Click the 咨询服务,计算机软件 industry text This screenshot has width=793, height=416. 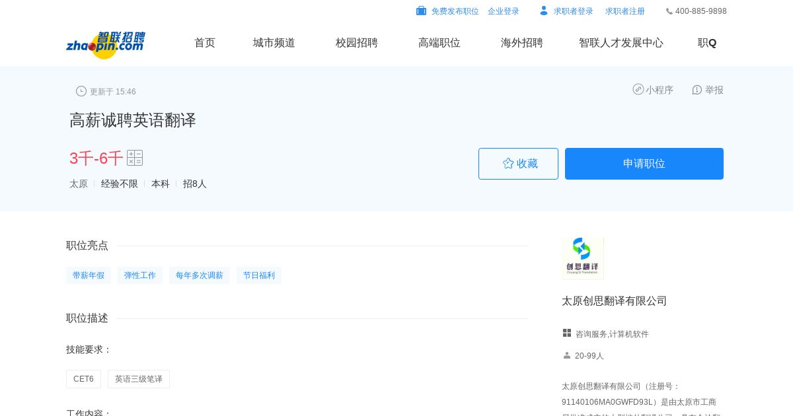point(612,334)
